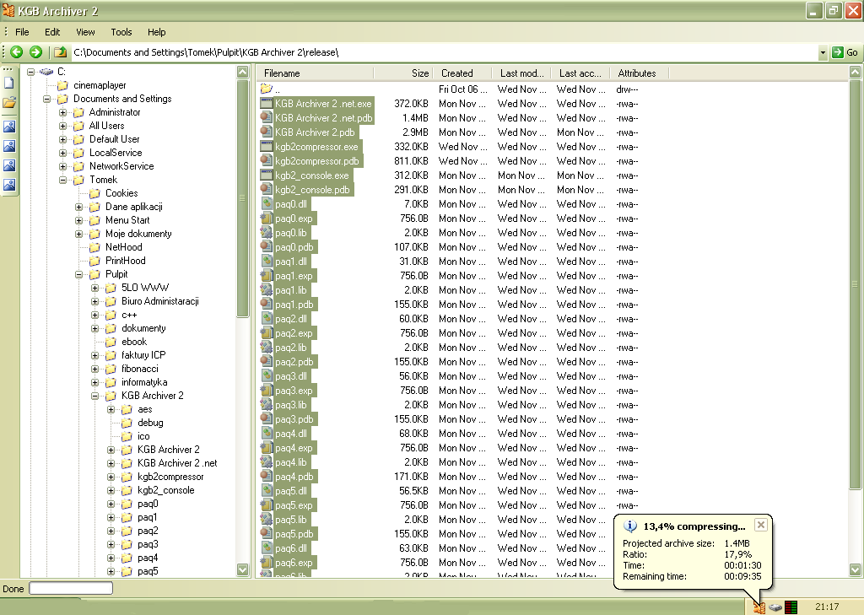
Task: Click the KGB Archiver 2 title bar icon
Action: [8, 10]
